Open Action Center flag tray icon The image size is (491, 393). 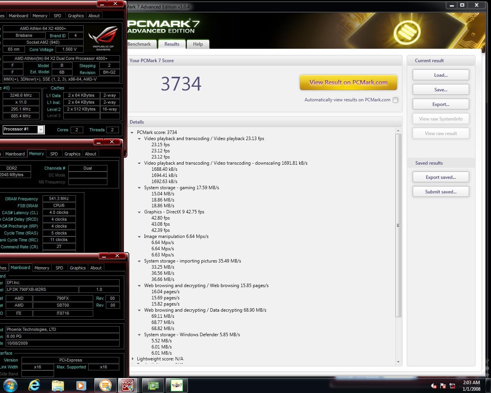[x=443, y=386]
